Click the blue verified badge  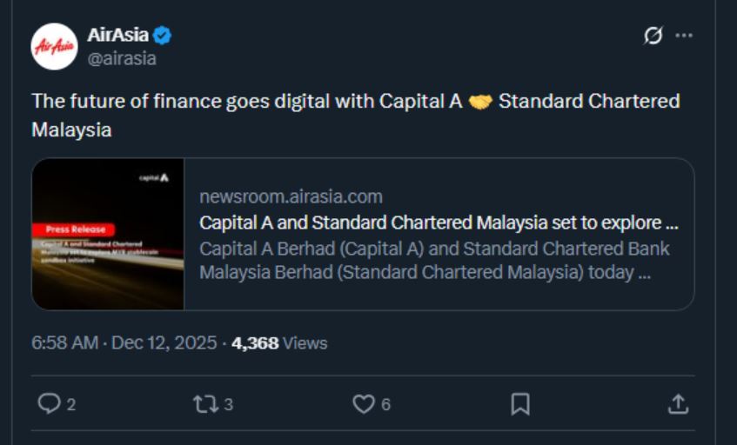[x=163, y=36]
